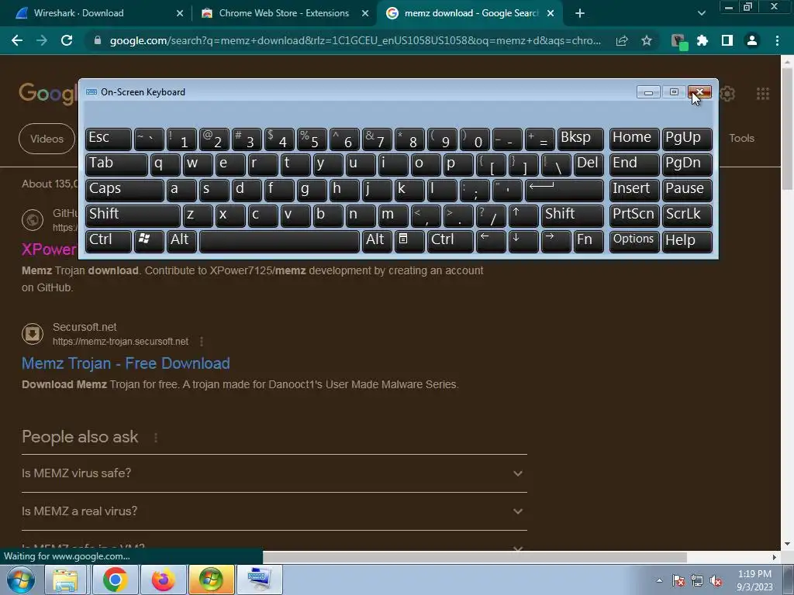The image size is (794, 595).
Task: Open a new Chrome tab
Action: click(x=580, y=13)
